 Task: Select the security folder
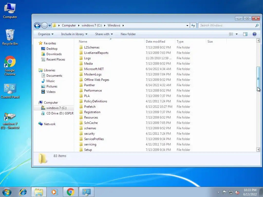[x=89, y=134]
